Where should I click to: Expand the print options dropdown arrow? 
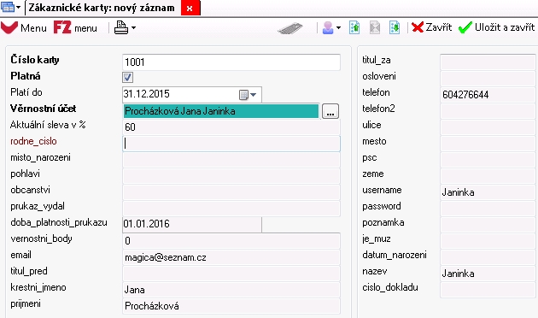point(133,28)
